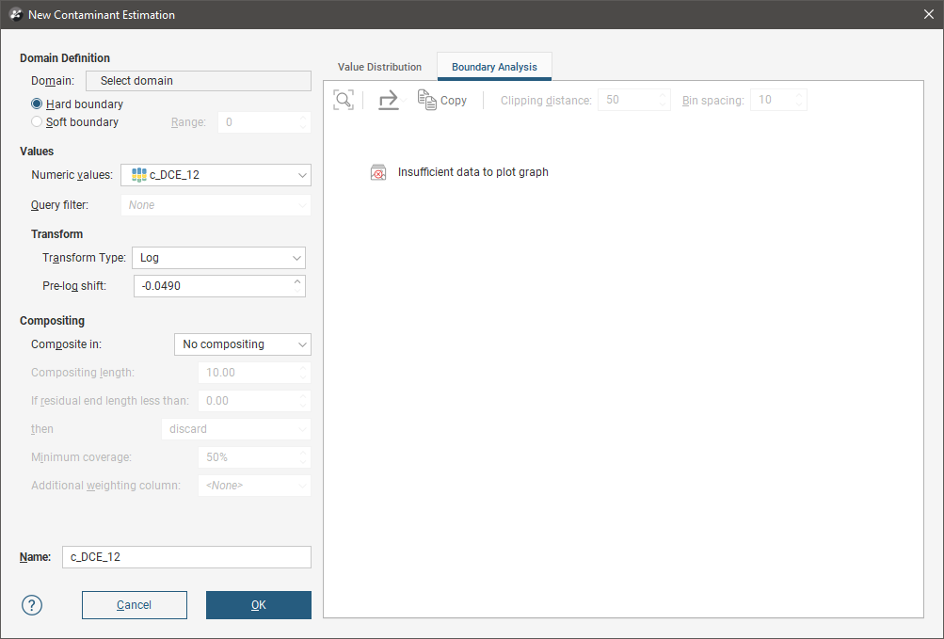The height and width of the screenshot is (639, 944).
Task: Click the Leapfrog app icon in title bar
Action: pyautogui.click(x=15, y=15)
